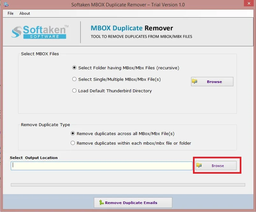Click 'TOOL TO REMOVE DUPLICATES FROM MBOX/MBX FILES' text
This screenshot has width=256, height=212.
[x=141, y=36]
